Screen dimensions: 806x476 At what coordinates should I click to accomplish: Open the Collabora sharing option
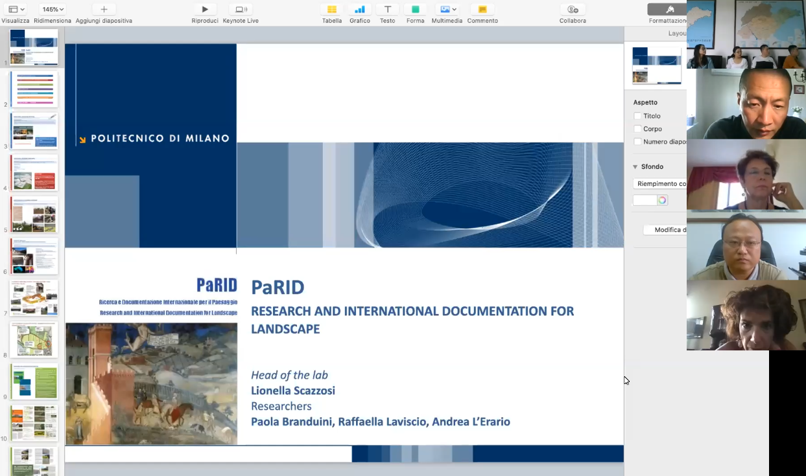pos(573,10)
